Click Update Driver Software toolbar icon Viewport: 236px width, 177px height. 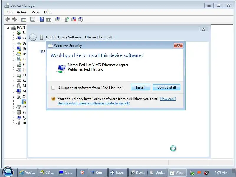[67, 19]
